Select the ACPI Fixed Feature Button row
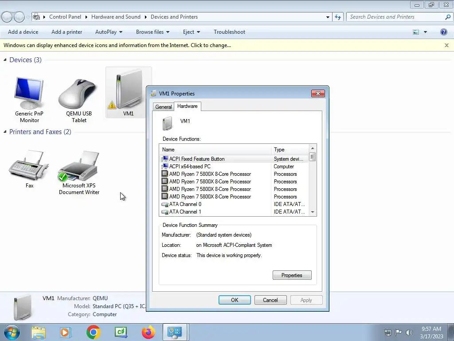Image resolution: width=454 pixels, height=341 pixels. point(234,159)
